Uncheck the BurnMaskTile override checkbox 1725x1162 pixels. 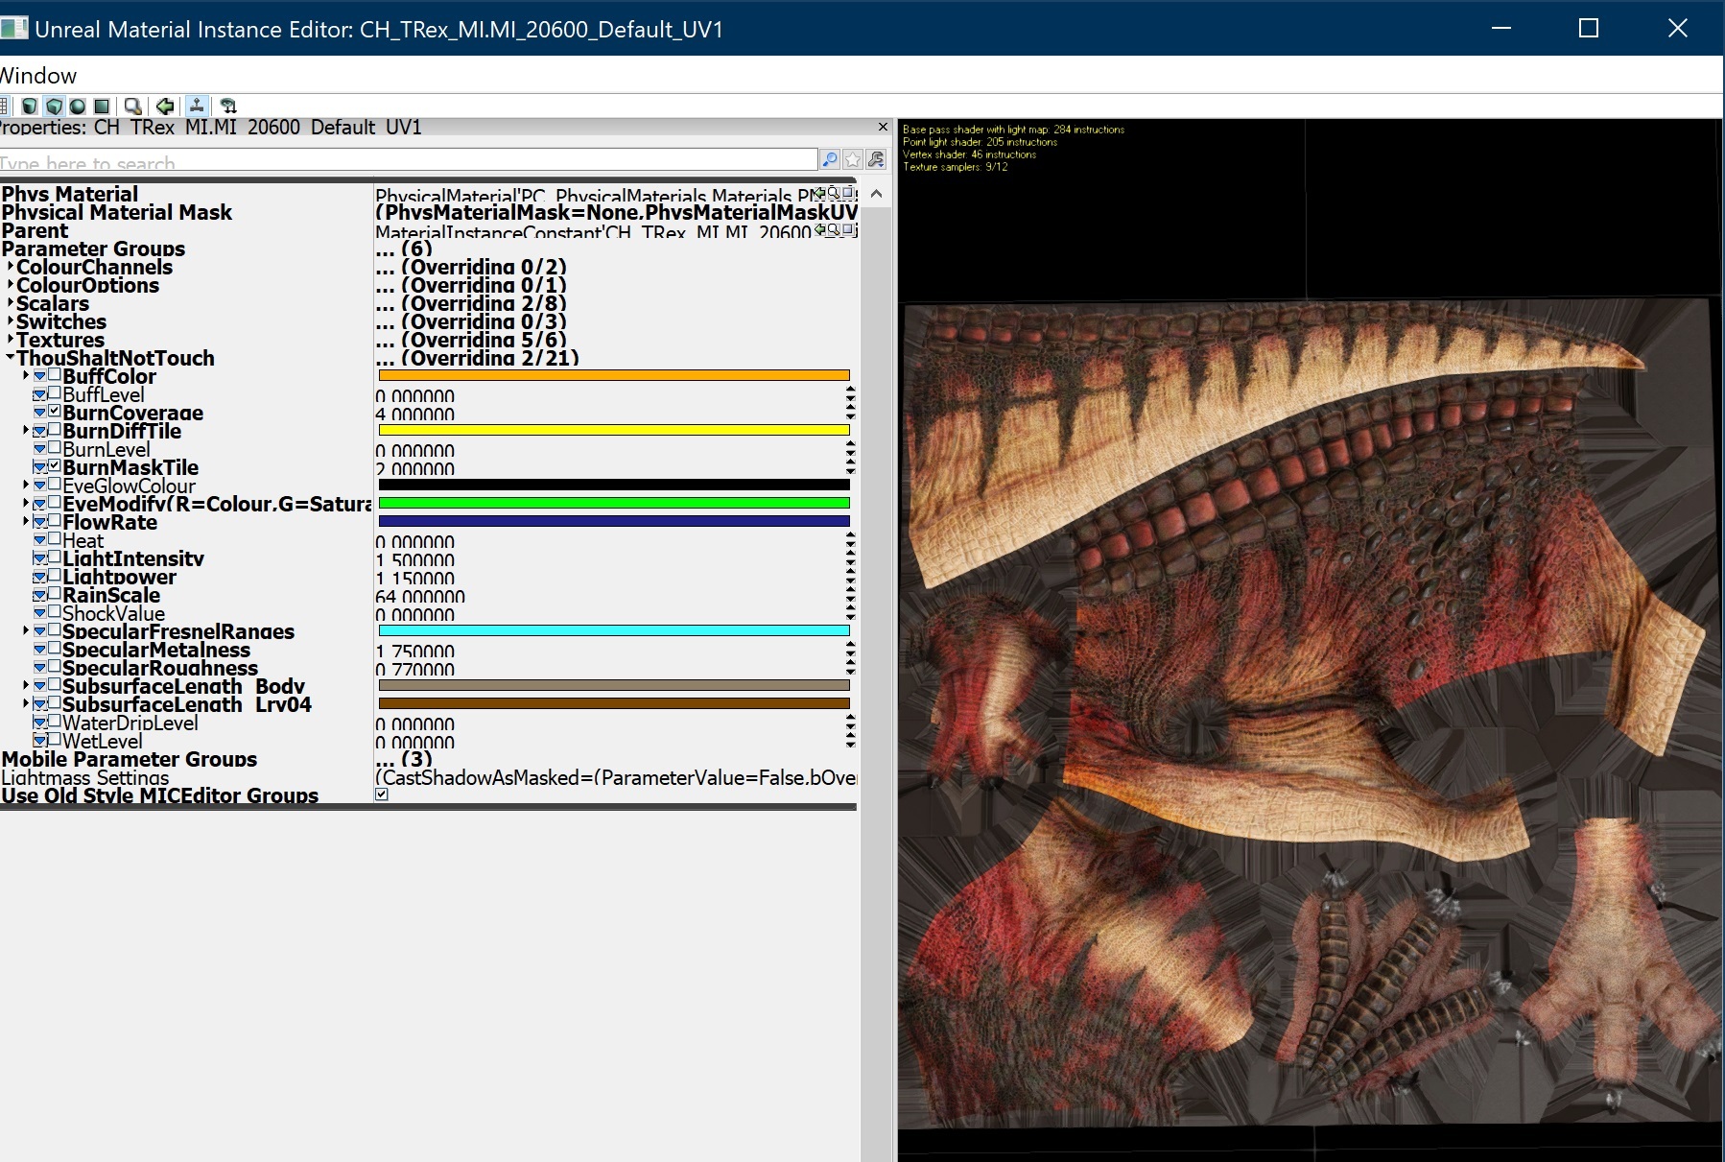(x=55, y=466)
